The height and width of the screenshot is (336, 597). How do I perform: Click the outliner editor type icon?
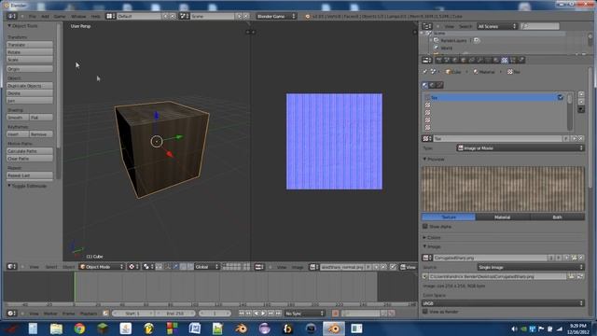point(427,26)
